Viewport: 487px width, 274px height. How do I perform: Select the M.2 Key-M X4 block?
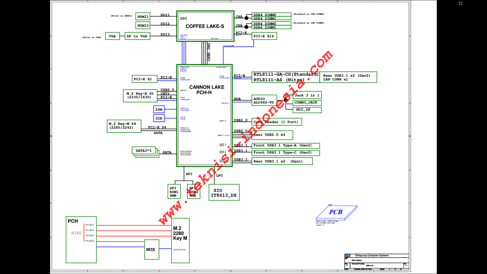pyautogui.click(x=124, y=126)
